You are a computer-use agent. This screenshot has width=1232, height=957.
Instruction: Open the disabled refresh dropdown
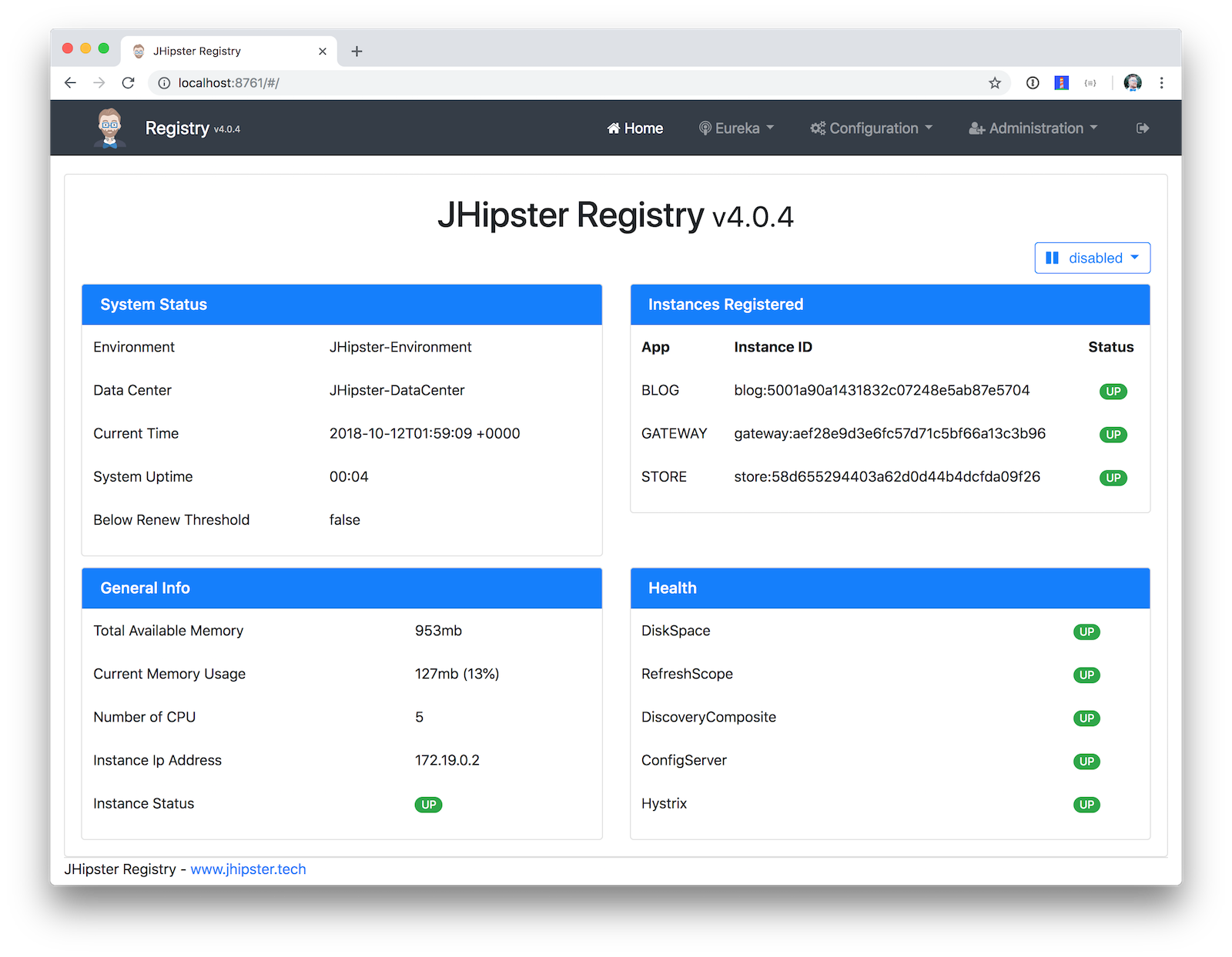pos(1092,258)
